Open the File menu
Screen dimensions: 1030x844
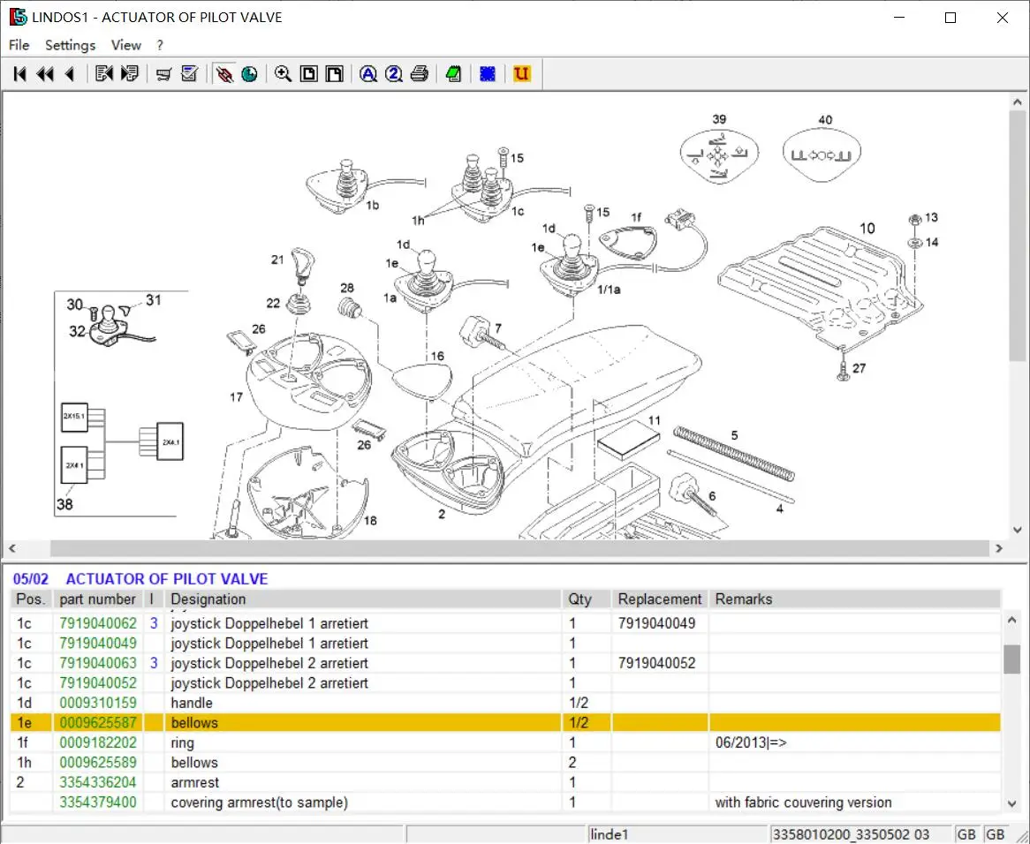pyautogui.click(x=19, y=45)
